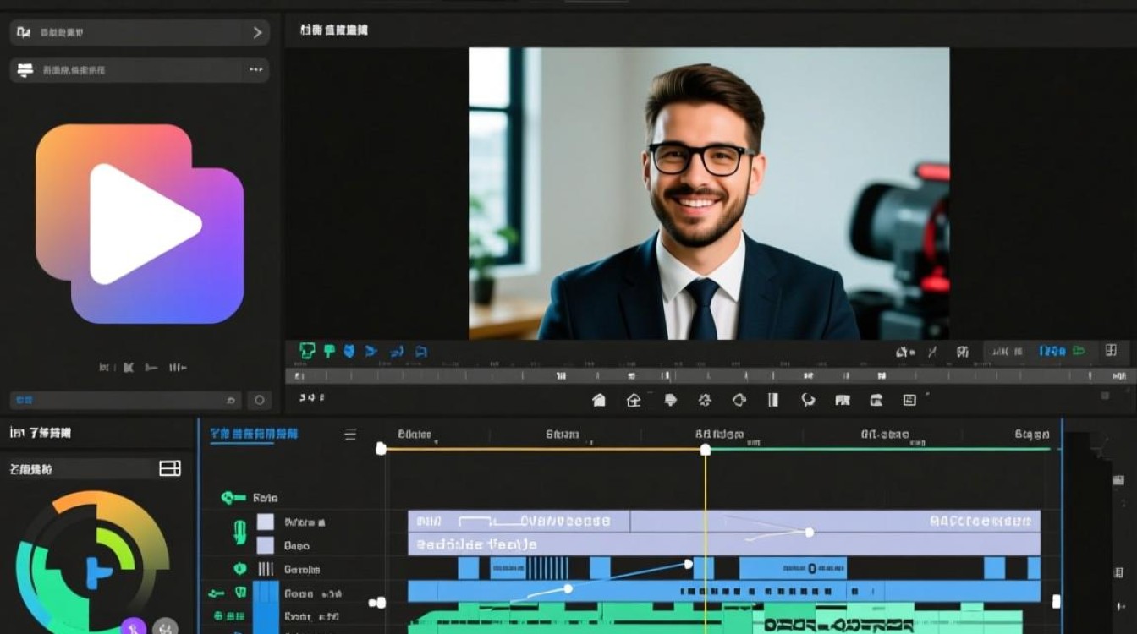This screenshot has height=634, width=1137.
Task: Click the gear icon in playback toolbar
Action: (x=704, y=400)
